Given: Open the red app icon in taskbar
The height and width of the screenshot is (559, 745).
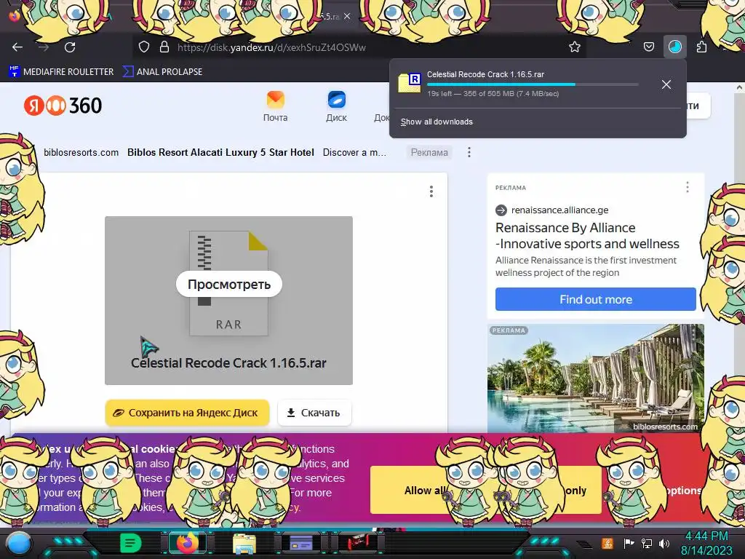Looking at the screenshot, I should point(358,542).
